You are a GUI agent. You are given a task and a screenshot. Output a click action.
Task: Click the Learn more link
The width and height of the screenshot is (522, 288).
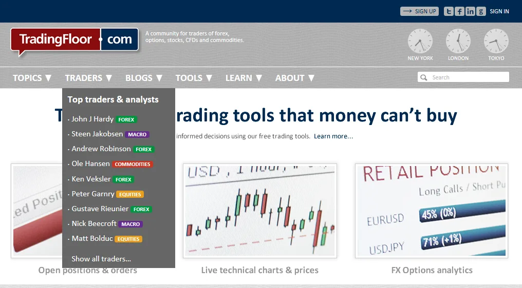click(x=333, y=136)
